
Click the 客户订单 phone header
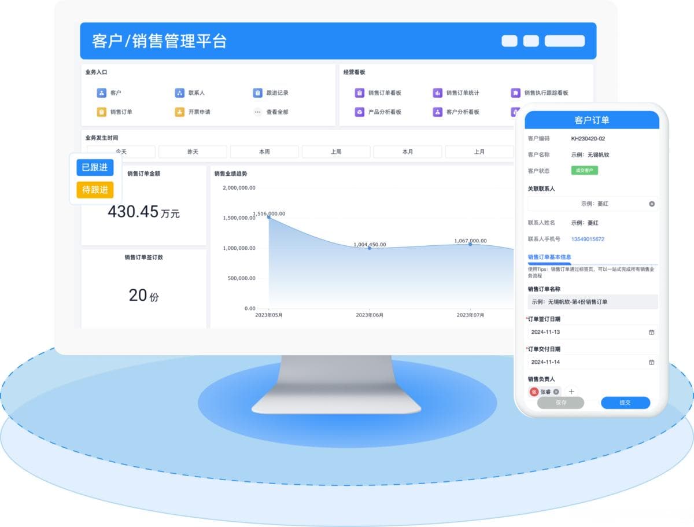pos(592,120)
